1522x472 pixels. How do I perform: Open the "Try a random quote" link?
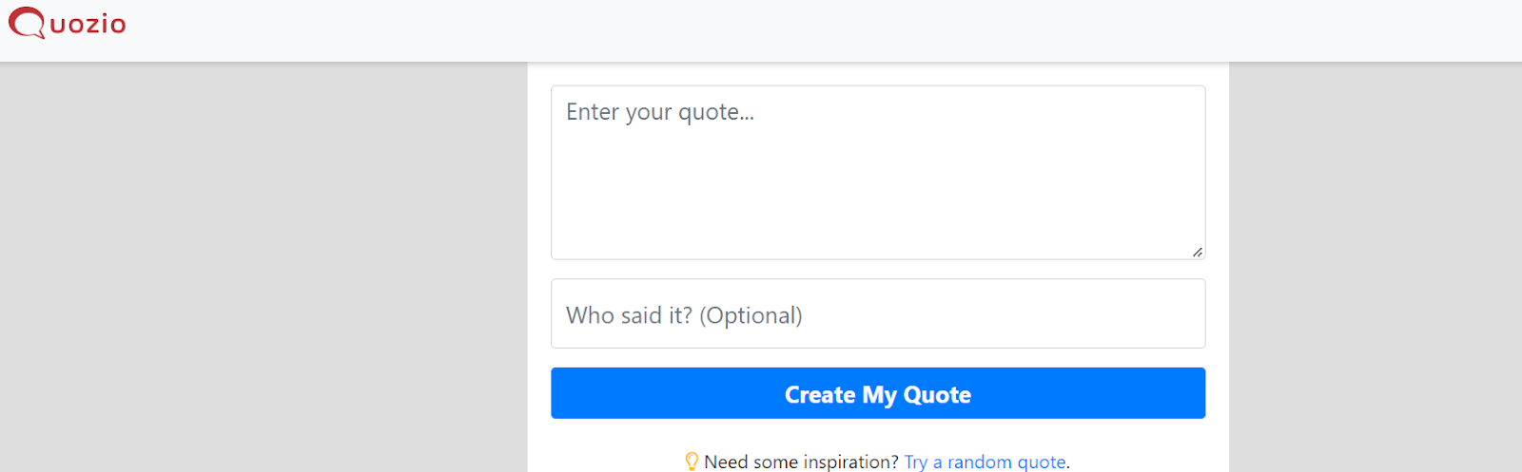[985, 462]
